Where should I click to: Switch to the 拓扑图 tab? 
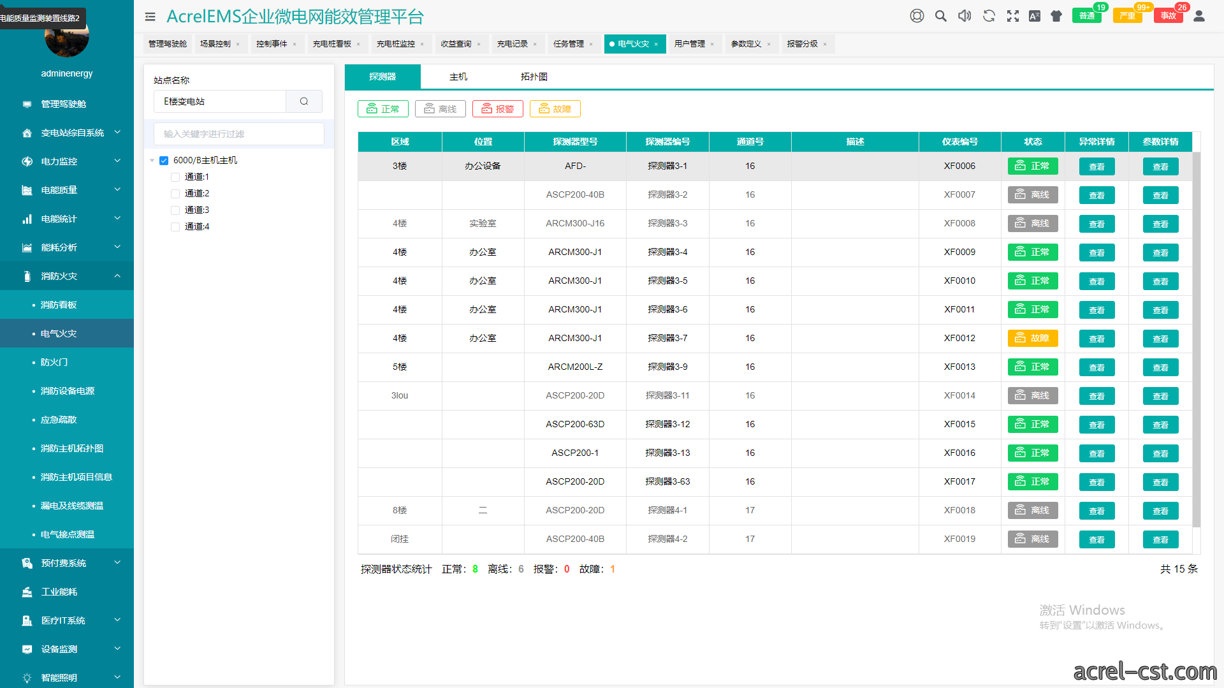click(x=534, y=77)
